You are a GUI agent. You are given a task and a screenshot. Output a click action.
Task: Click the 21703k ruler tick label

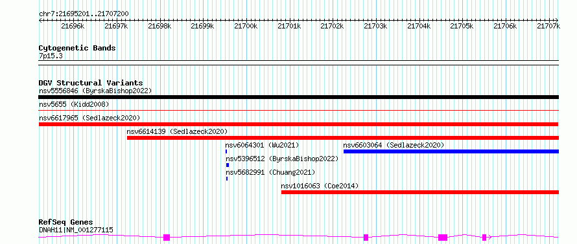(375, 26)
